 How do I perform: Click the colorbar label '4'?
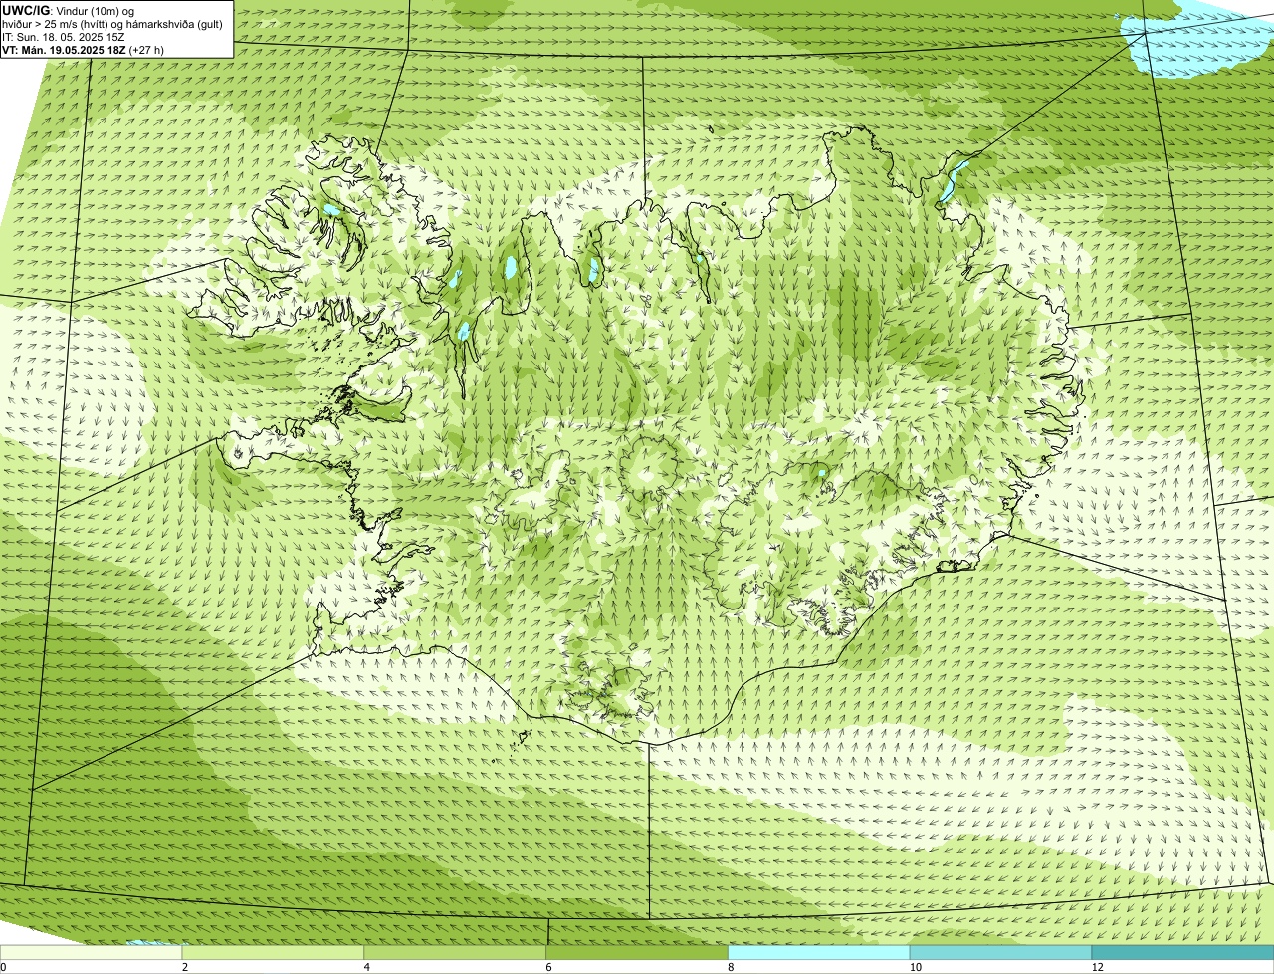(366, 967)
